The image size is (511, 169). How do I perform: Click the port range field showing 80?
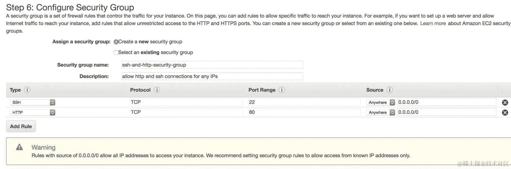(304, 112)
